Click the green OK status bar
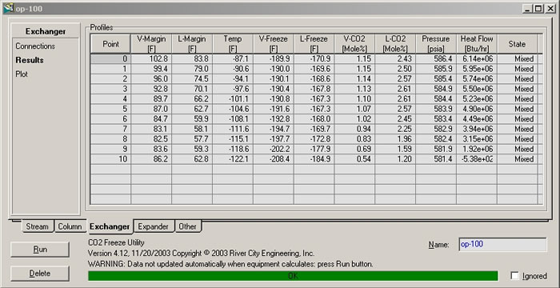560x288 pixels. 293,276
